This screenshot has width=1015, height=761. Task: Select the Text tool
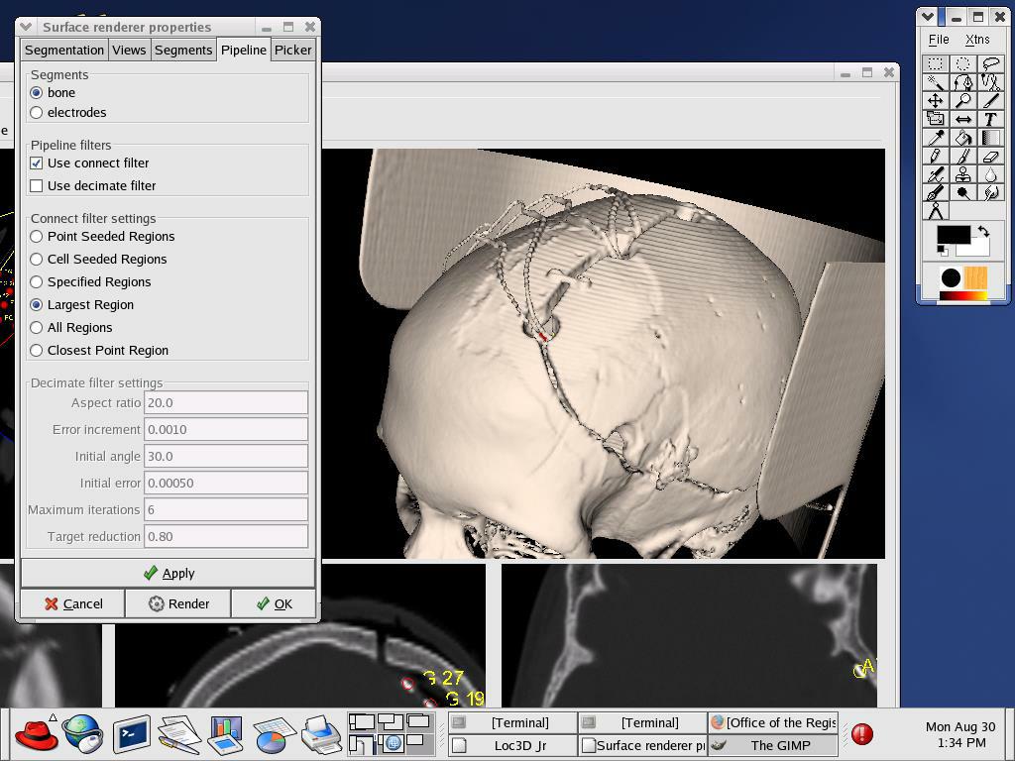tap(990, 119)
